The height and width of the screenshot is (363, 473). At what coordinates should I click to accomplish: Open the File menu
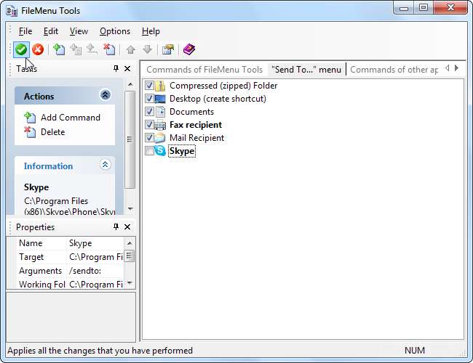coord(25,31)
